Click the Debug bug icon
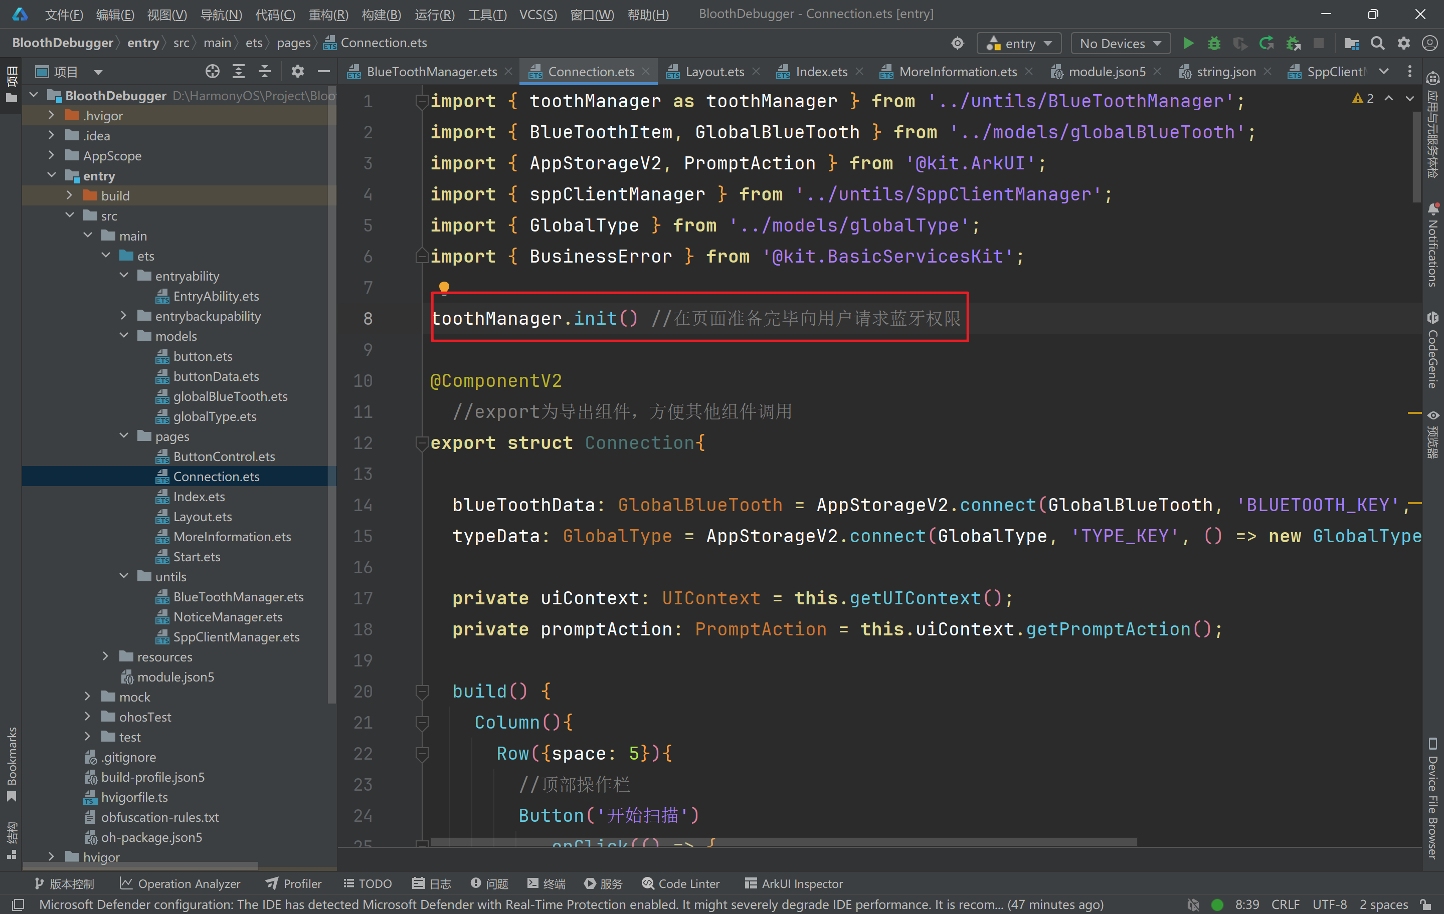The width and height of the screenshot is (1444, 914). [1214, 43]
